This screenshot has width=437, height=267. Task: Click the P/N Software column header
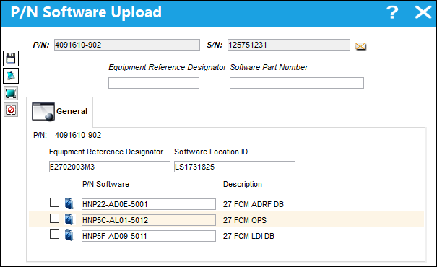click(105, 184)
